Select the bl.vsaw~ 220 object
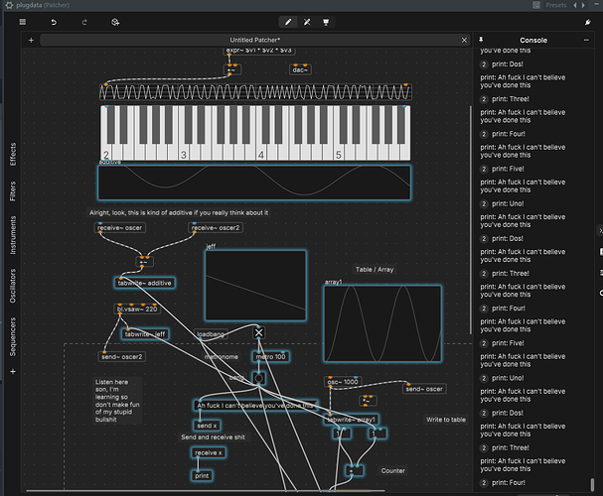Viewport: 603px width, 496px height. tap(137, 310)
